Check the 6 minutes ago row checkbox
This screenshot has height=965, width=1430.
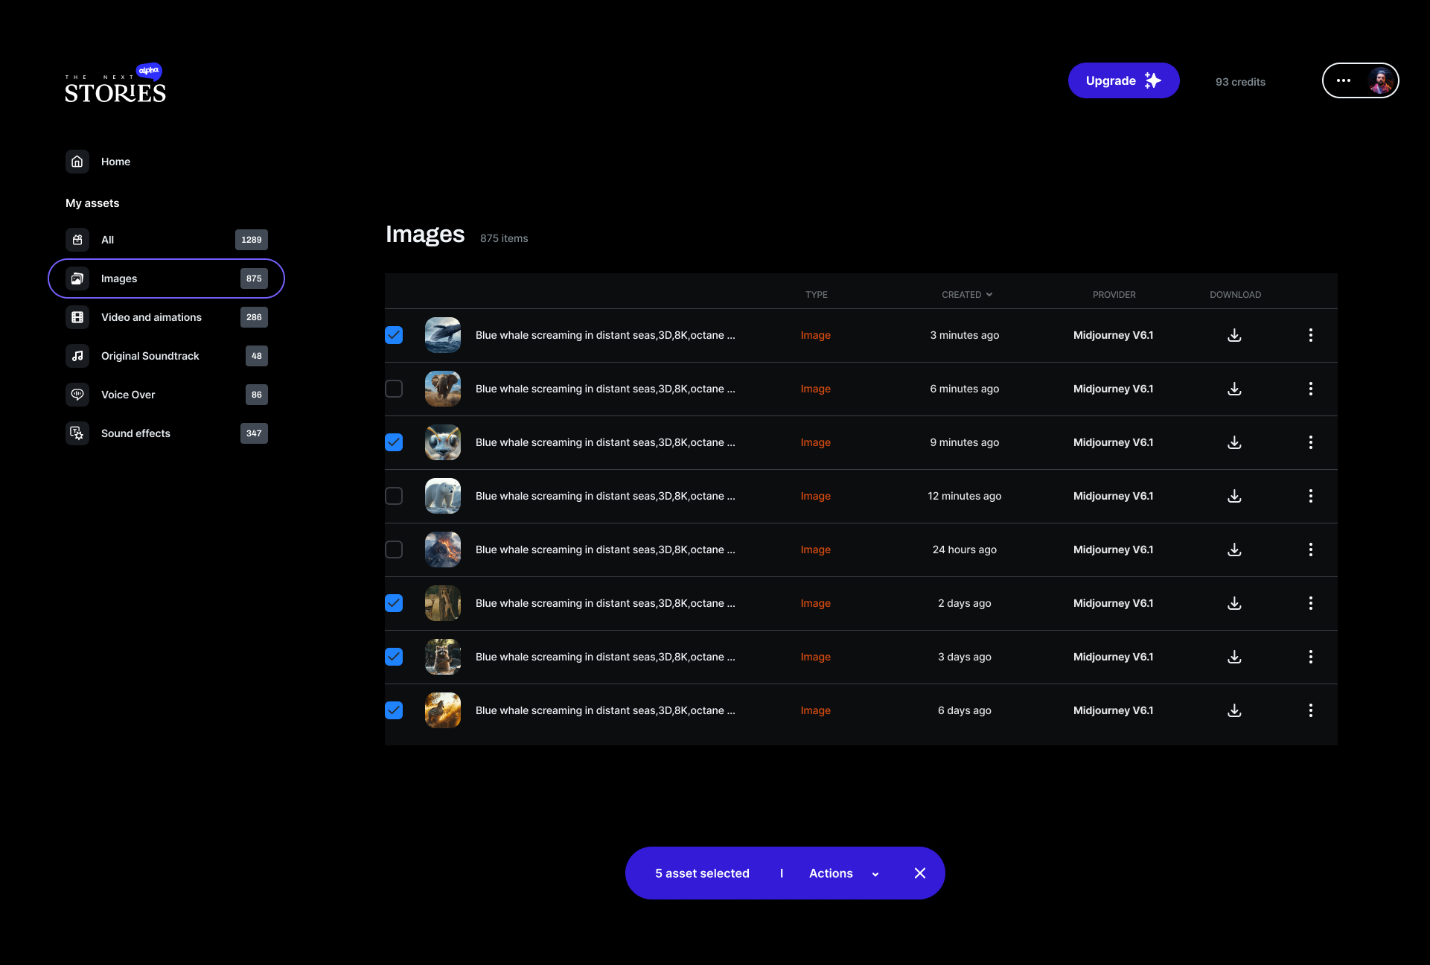(394, 389)
